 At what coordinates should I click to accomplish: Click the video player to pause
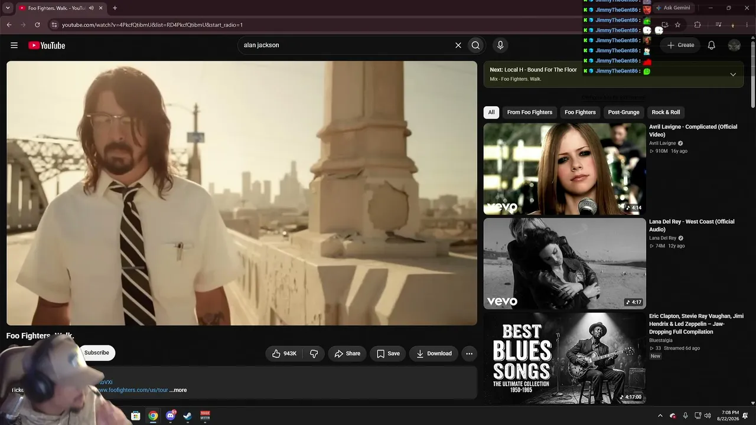(x=242, y=193)
